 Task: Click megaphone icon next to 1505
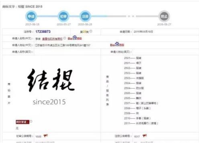click(45, 136)
